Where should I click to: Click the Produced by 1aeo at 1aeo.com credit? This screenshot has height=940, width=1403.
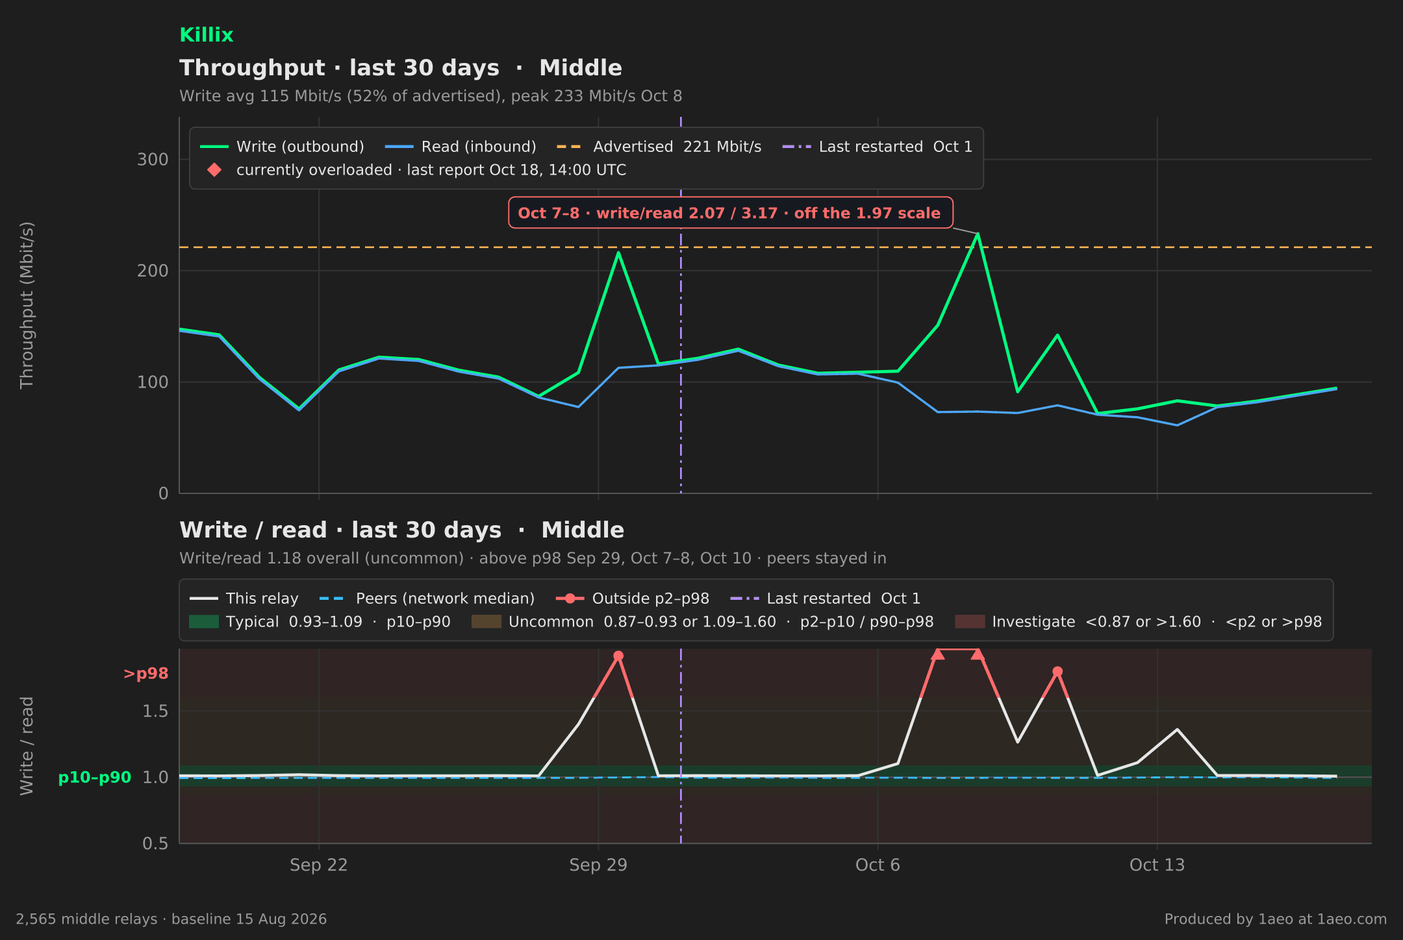pos(1276,919)
